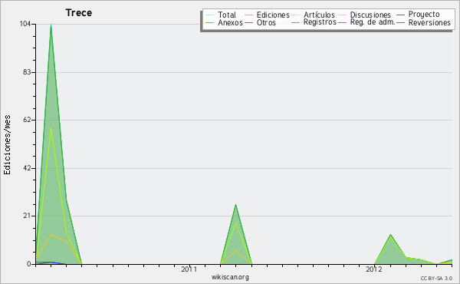Click the y-axis value 104
The image size is (460, 284).
[x=26, y=24]
